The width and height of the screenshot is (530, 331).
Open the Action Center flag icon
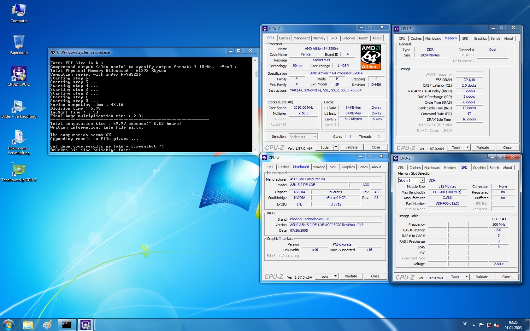click(481, 325)
